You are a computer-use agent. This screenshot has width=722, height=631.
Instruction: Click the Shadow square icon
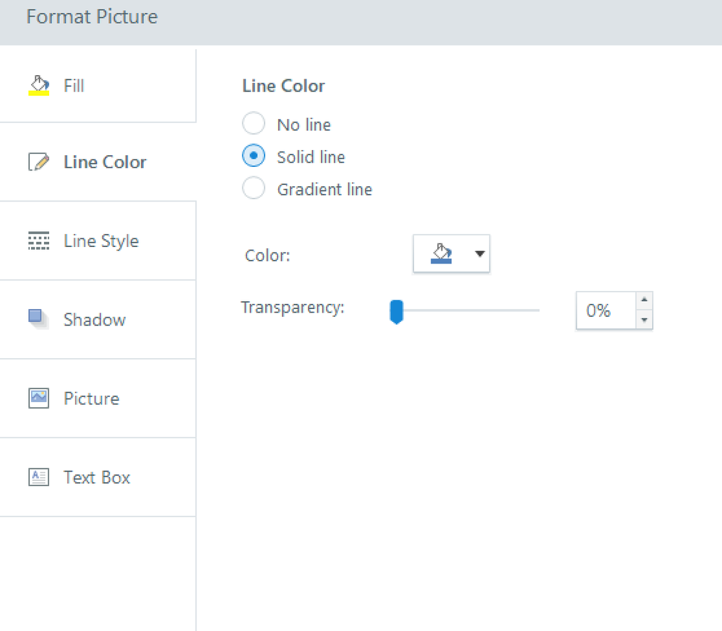(38, 318)
